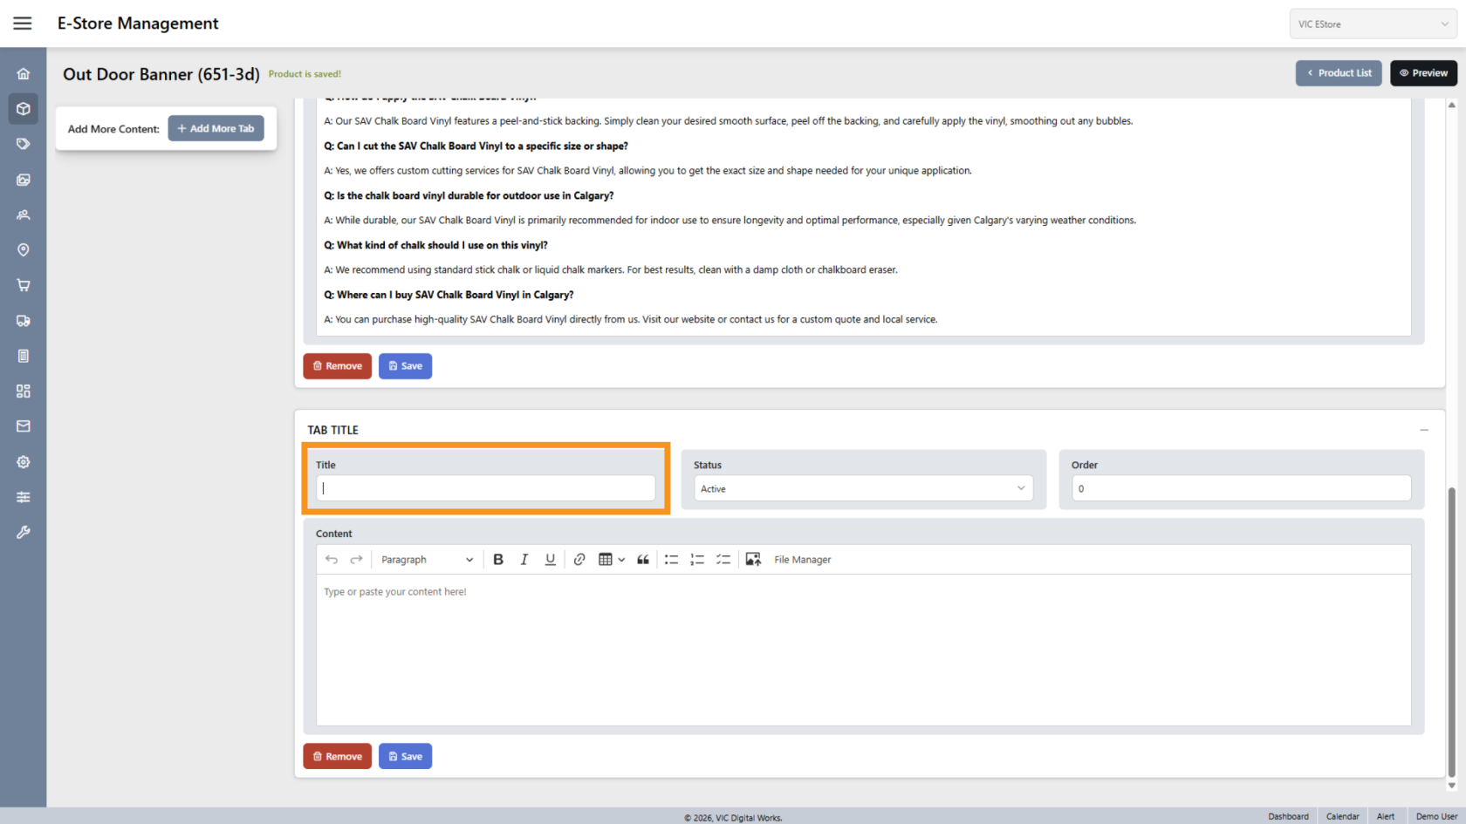Create a numbered list in editor
This screenshot has width=1466, height=824.
(x=697, y=560)
